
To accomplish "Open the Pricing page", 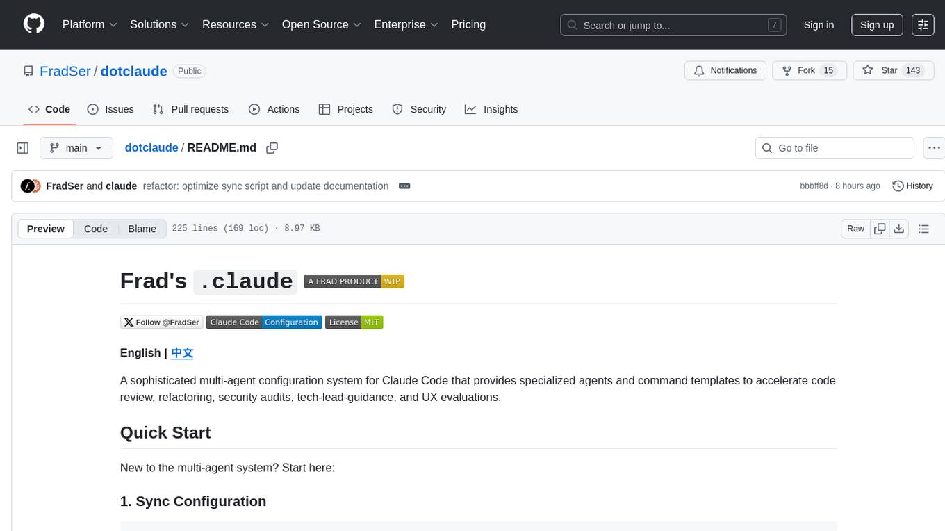I will point(468,24).
